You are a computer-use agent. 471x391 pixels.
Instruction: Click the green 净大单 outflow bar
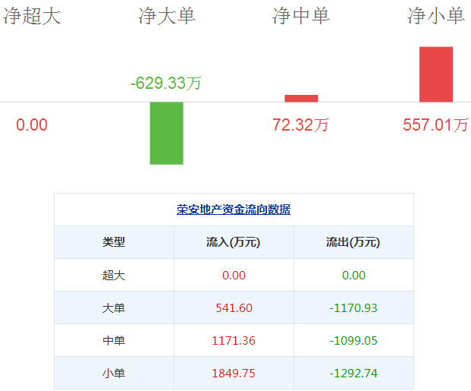pos(167,133)
